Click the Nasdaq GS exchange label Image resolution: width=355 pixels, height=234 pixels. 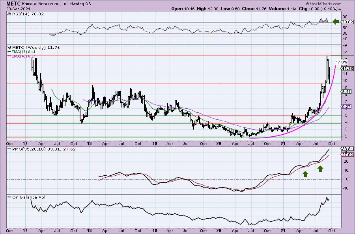click(x=80, y=4)
